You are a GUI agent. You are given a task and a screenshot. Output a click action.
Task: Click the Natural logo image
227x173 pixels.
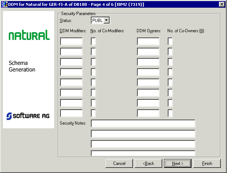[x=29, y=36]
